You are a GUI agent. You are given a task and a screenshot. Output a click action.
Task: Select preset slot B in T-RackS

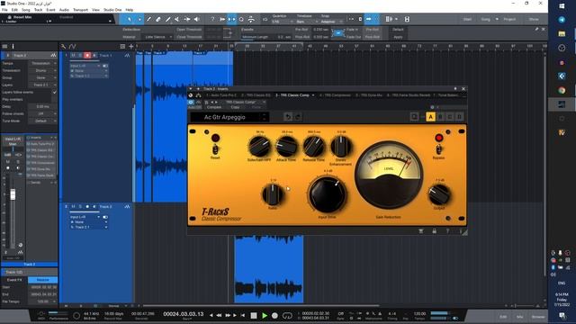pos(440,117)
